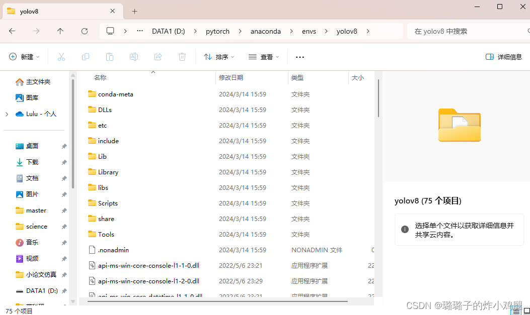530x315 pixels.
Task: Open the toolbar See more menu
Action: tap(300, 57)
